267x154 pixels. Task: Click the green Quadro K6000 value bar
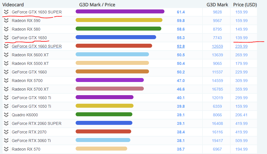point(104,114)
